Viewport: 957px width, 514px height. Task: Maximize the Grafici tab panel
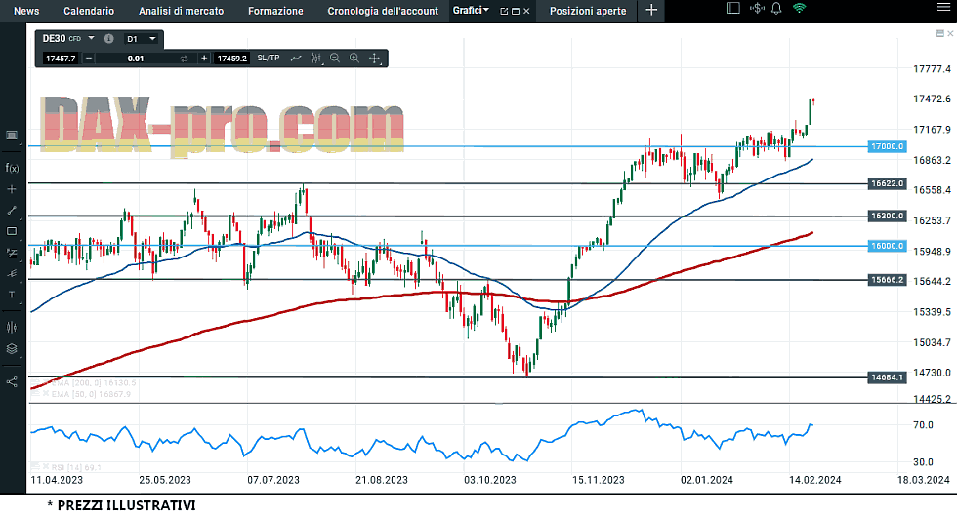(x=516, y=11)
